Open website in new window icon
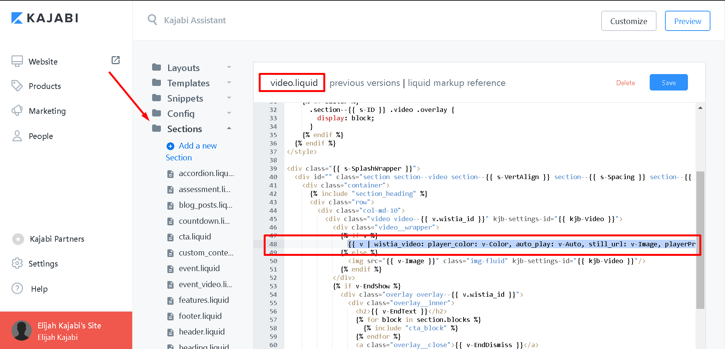Screen dimensions: 725x349 (115, 60)
